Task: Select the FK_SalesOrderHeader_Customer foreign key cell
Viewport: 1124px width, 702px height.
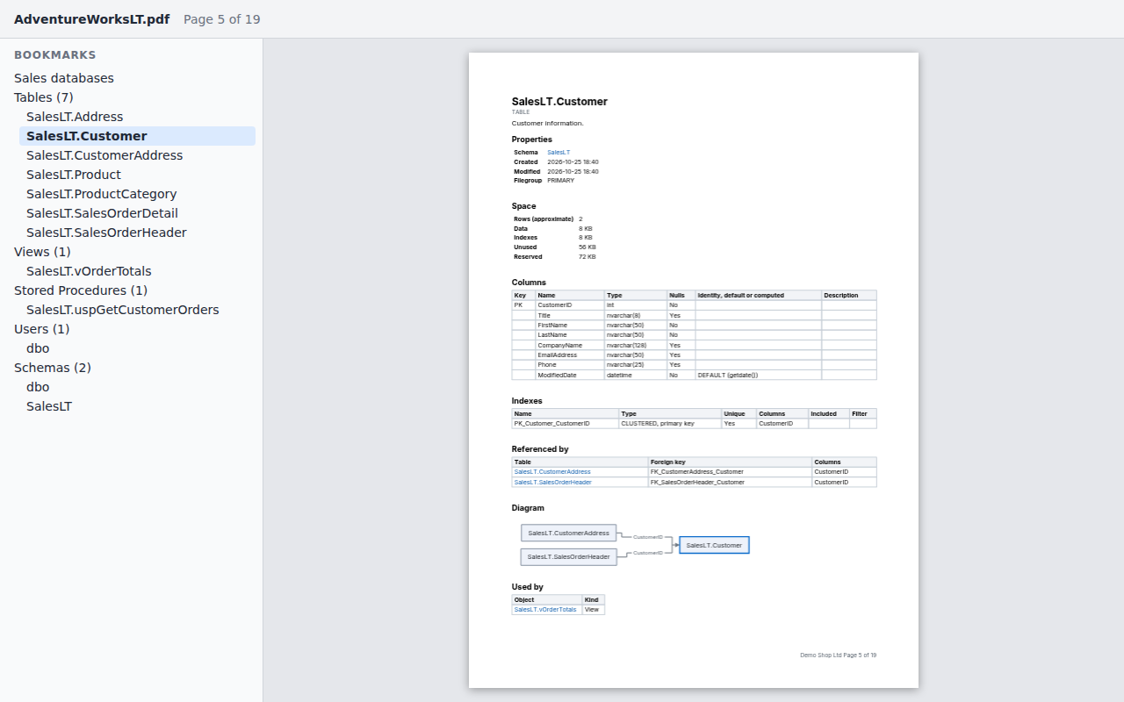Action: 731,482
